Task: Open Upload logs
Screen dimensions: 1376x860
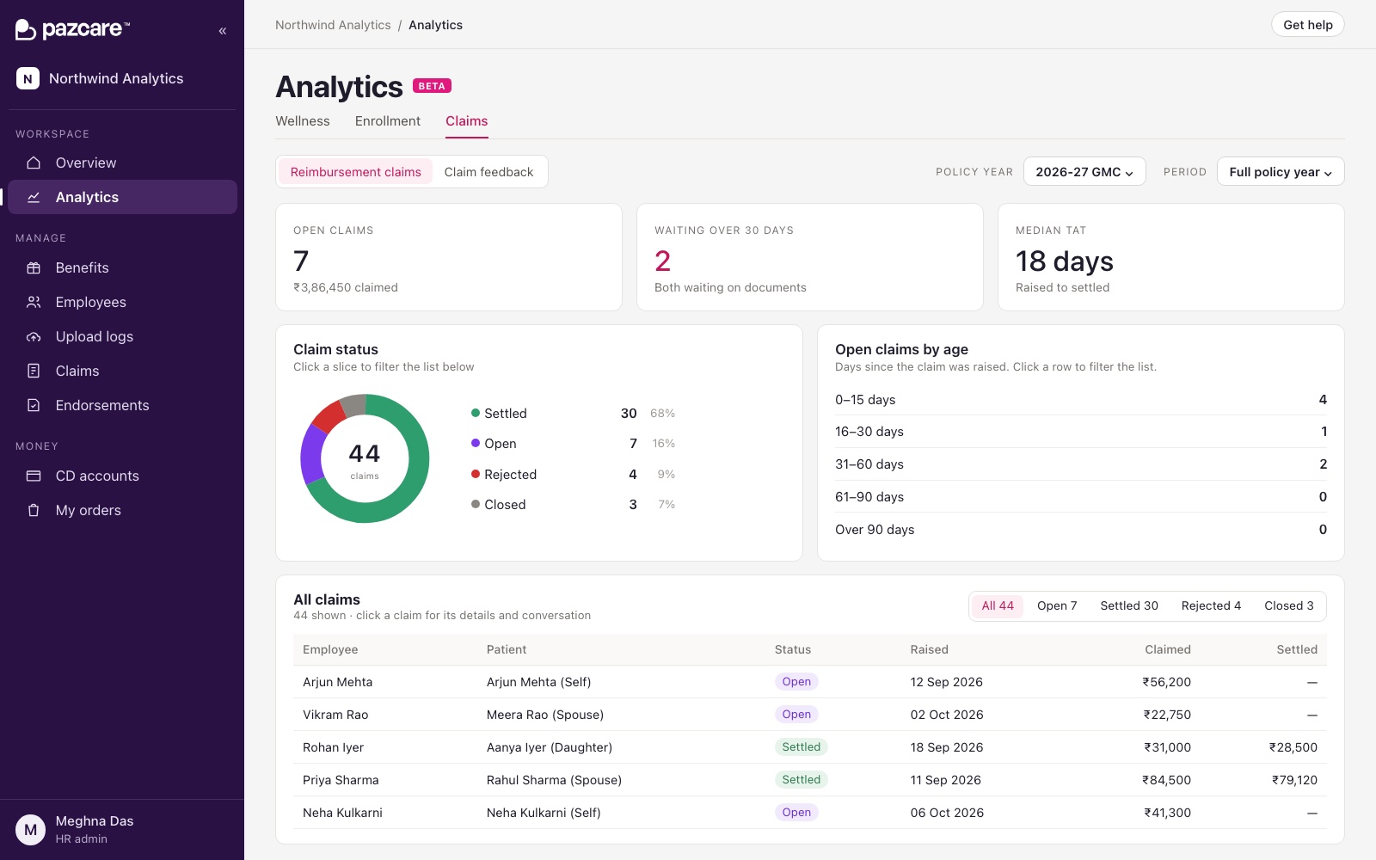Action: (x=122, y=336)
